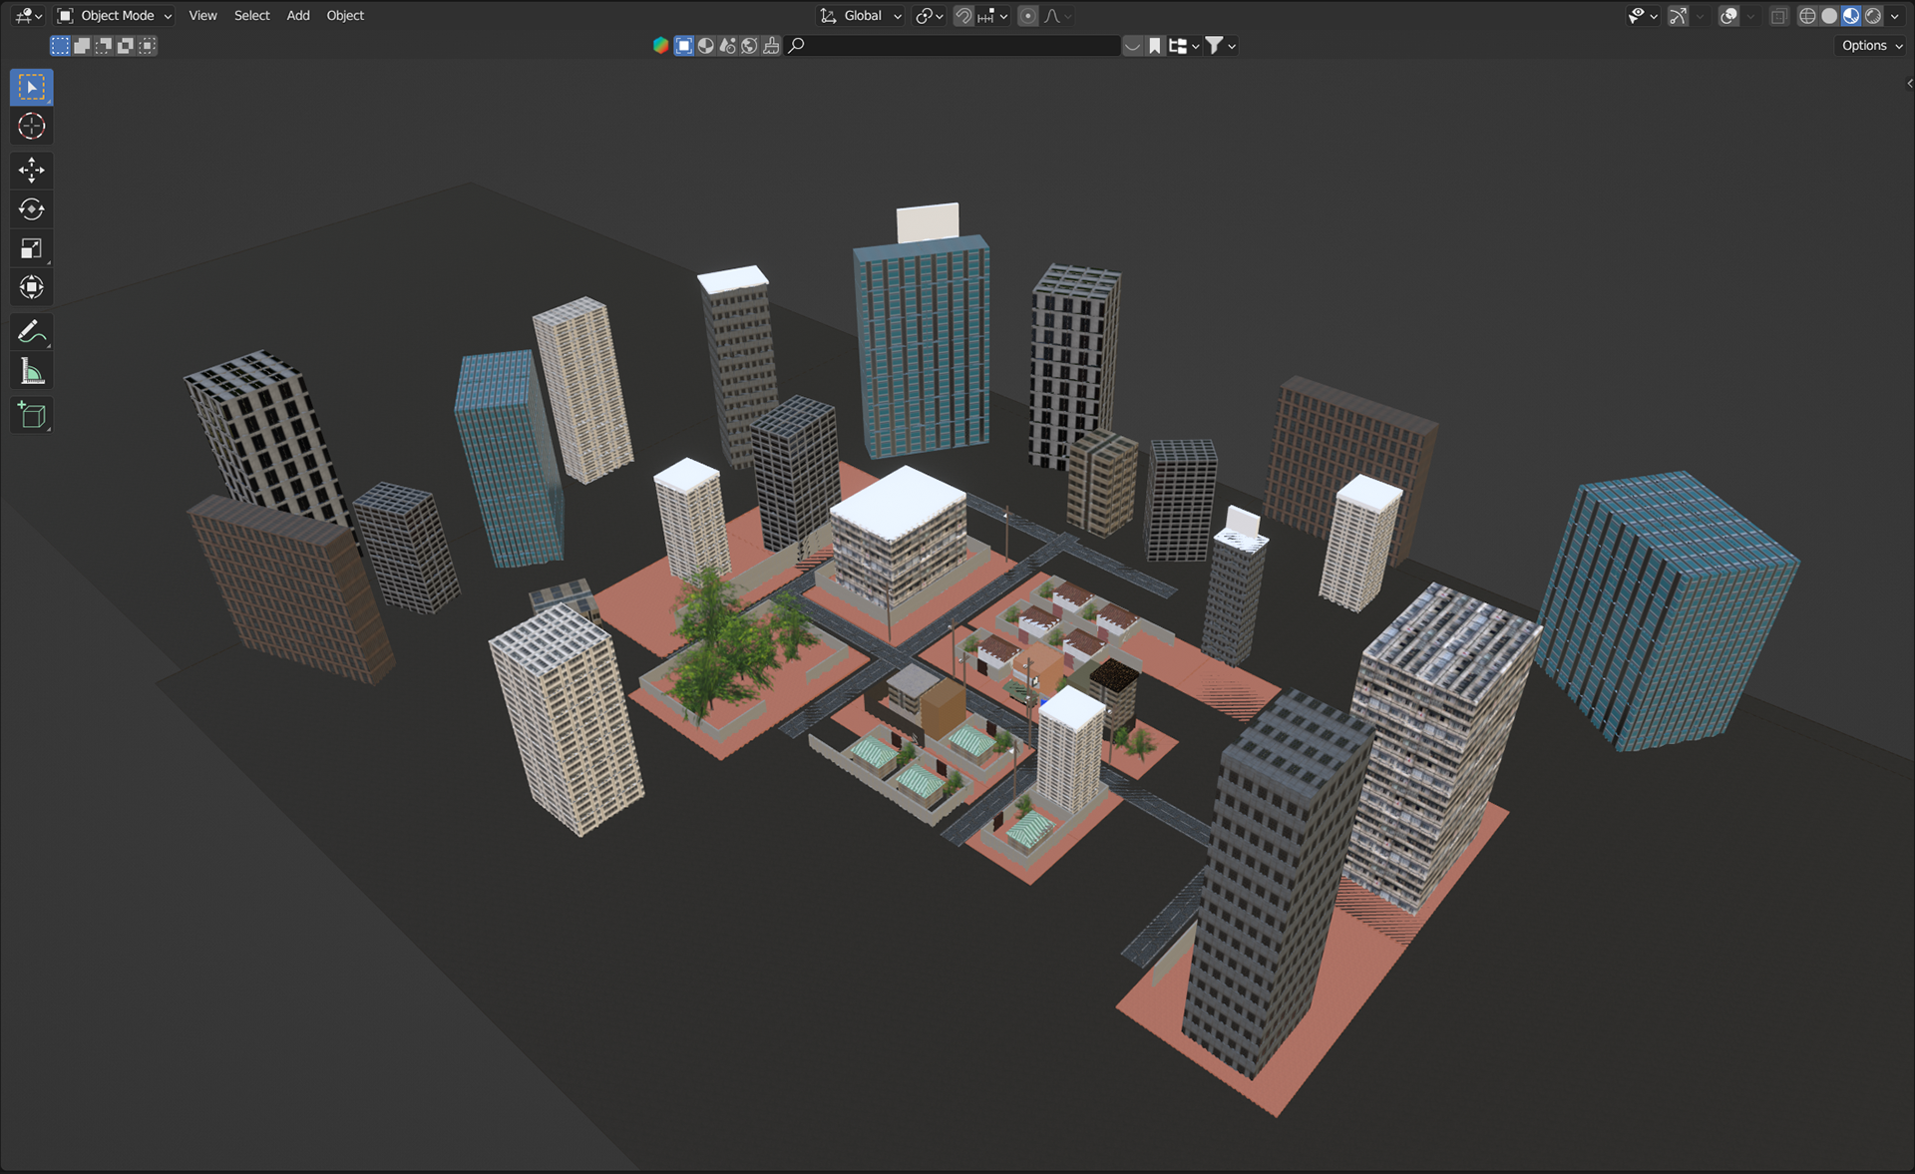Select the Cursor tool in toolbar
Viewport: 1915px width, 1174px height.
tap(31, 126)
